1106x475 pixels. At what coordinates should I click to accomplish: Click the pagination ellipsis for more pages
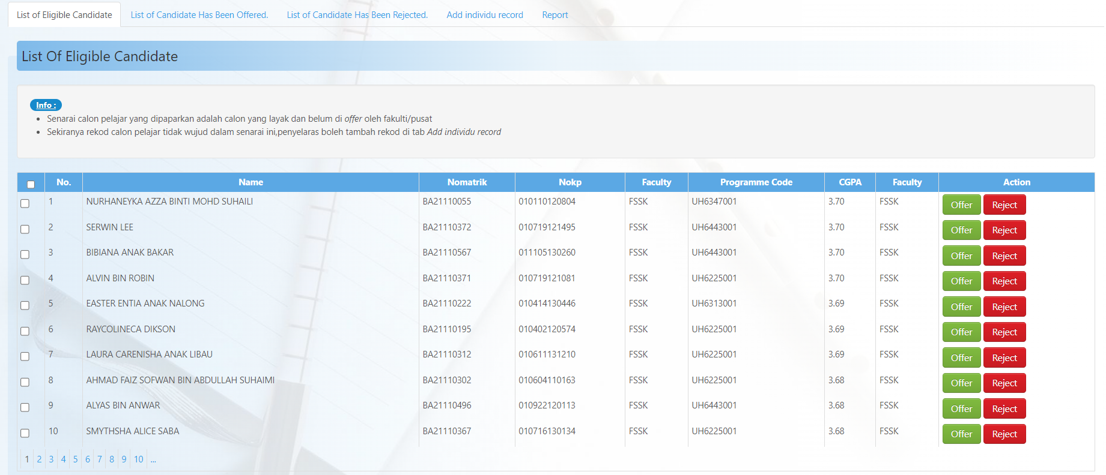pyautogui.click(x=153, y=459)
